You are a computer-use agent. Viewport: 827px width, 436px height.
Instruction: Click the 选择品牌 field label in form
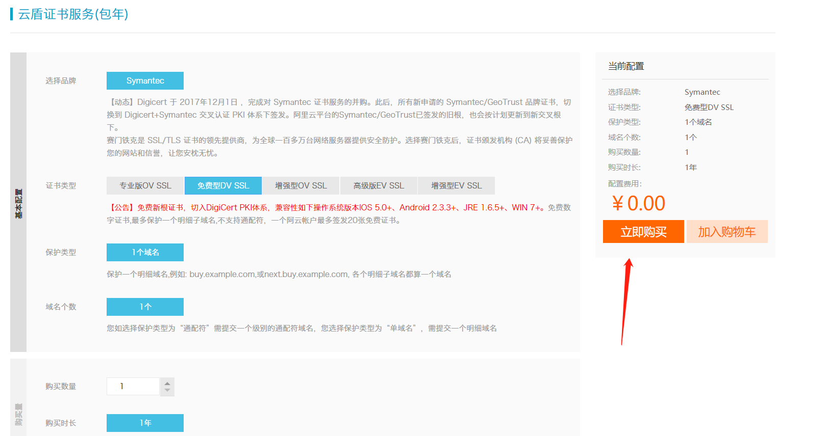click(61, 80)
